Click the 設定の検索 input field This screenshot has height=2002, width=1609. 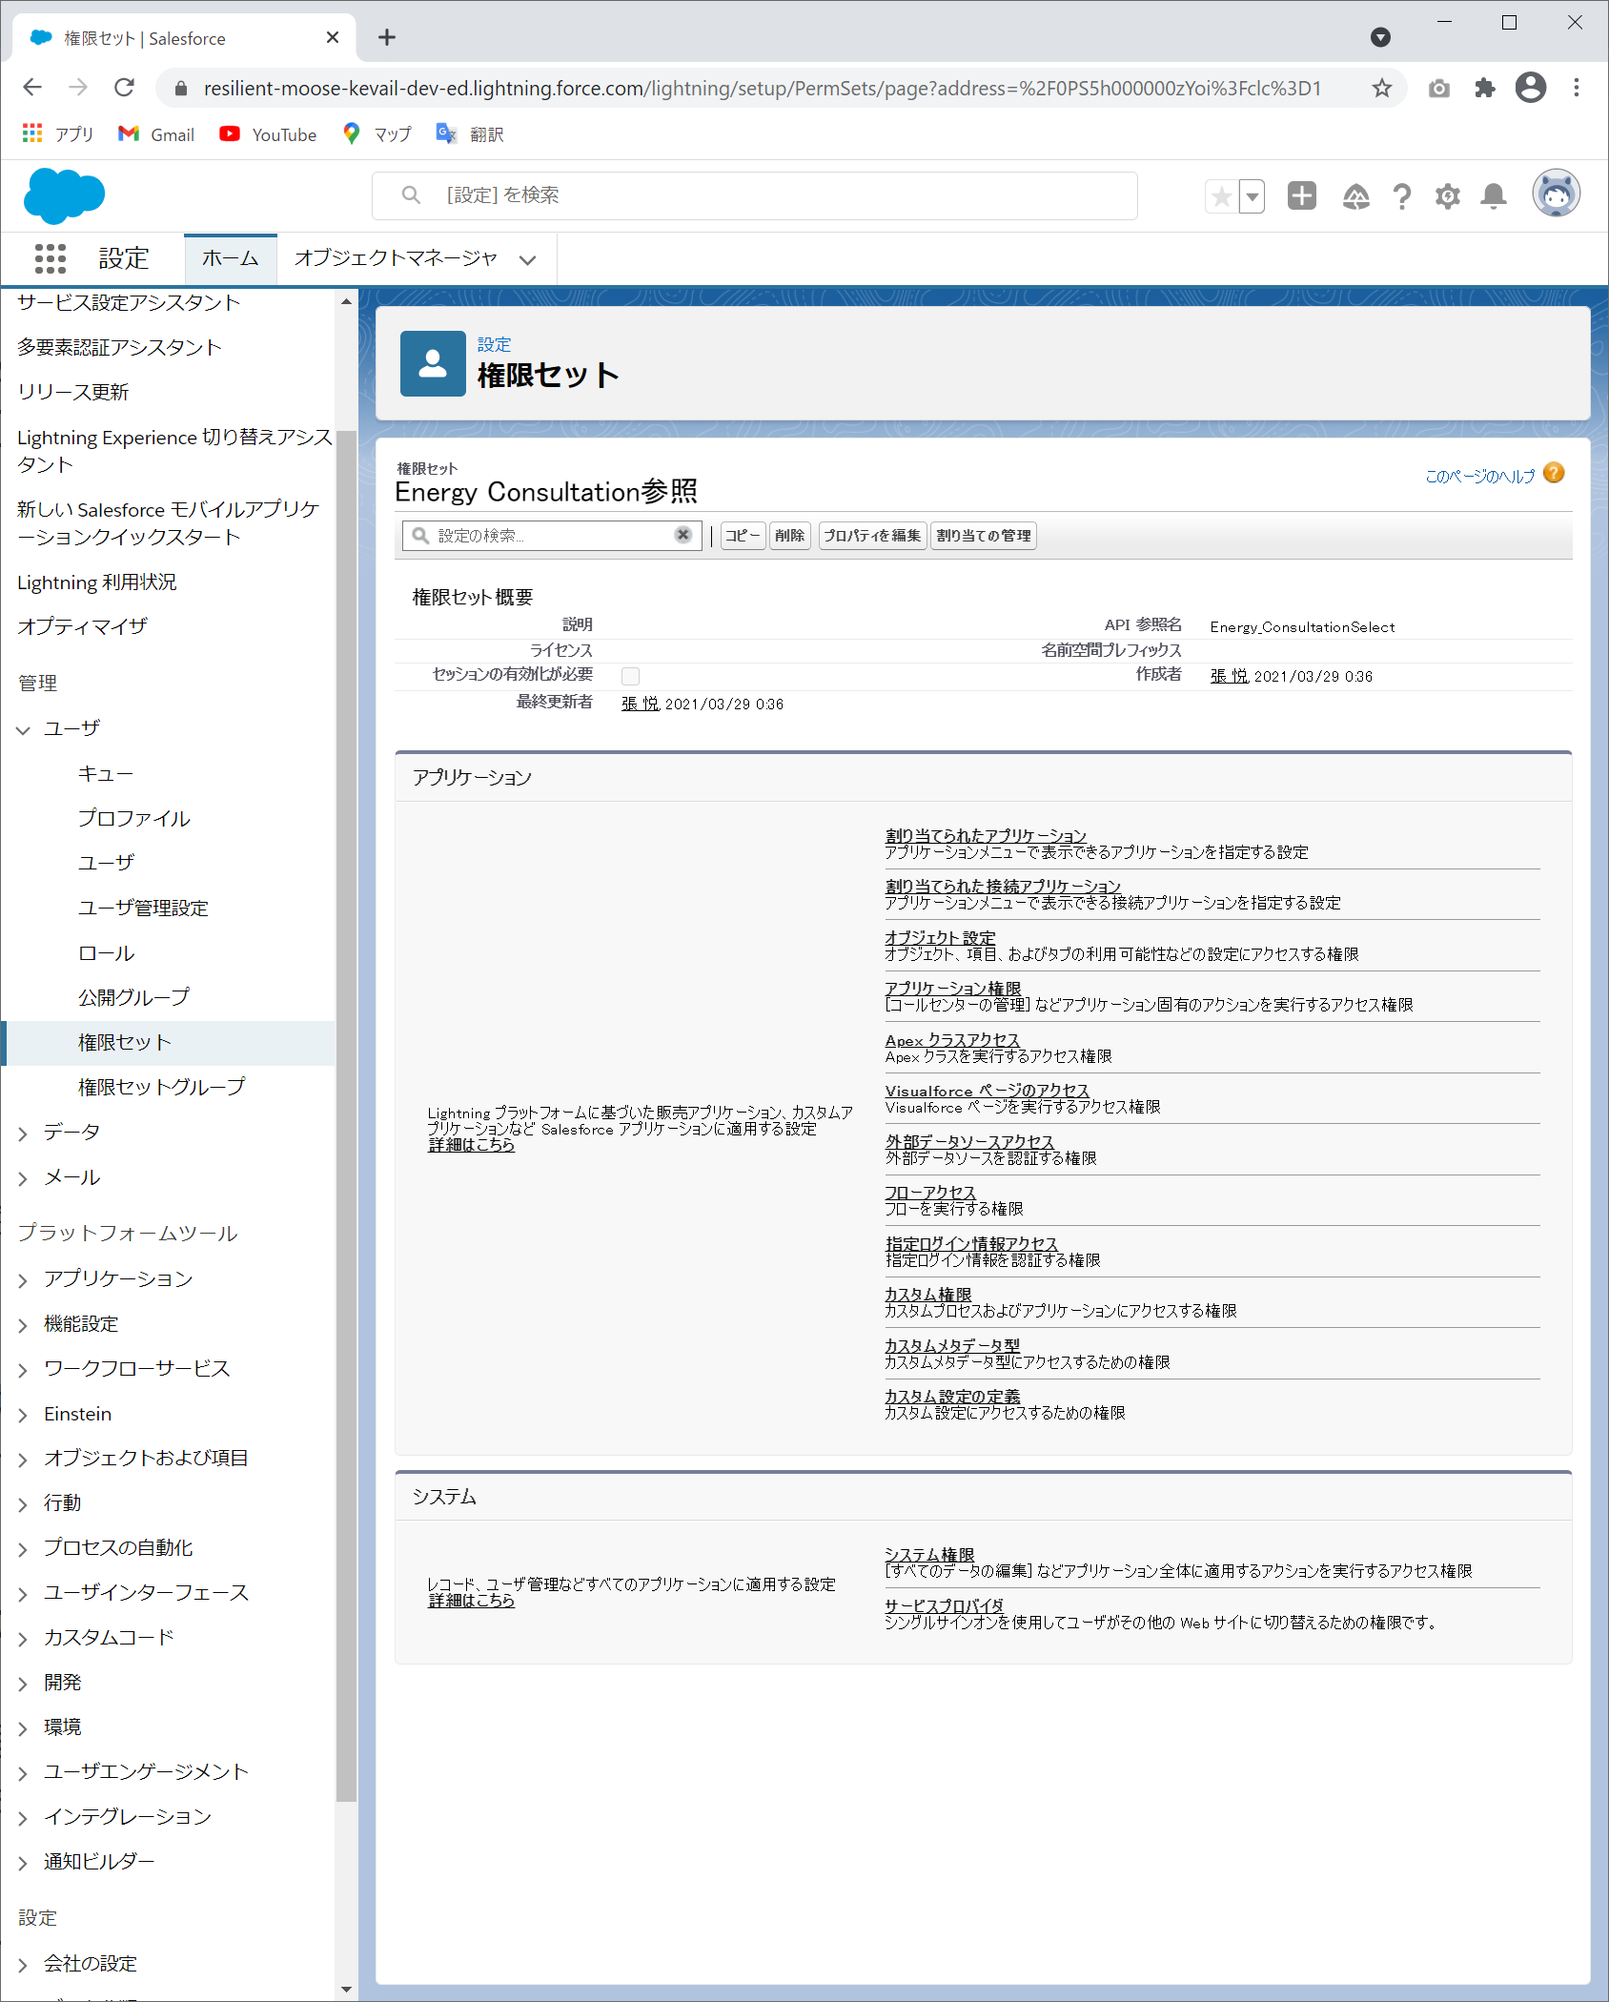click(x=552, y=535)
